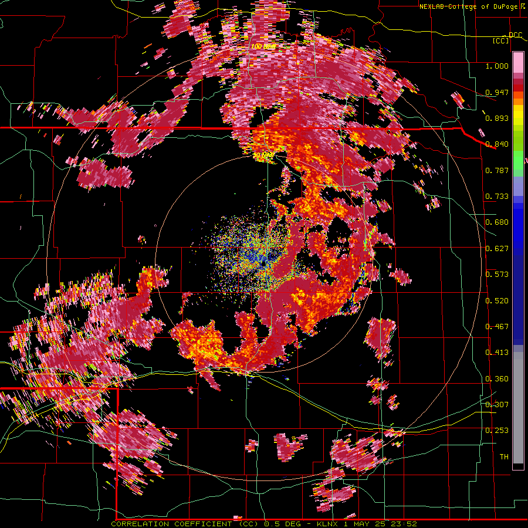Select the 0.360 scale value
This screenshot has width=528, height=528.
tap(497, 379)
